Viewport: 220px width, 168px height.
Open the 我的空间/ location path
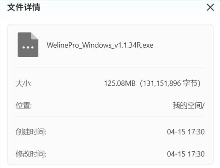click(189, 106)
